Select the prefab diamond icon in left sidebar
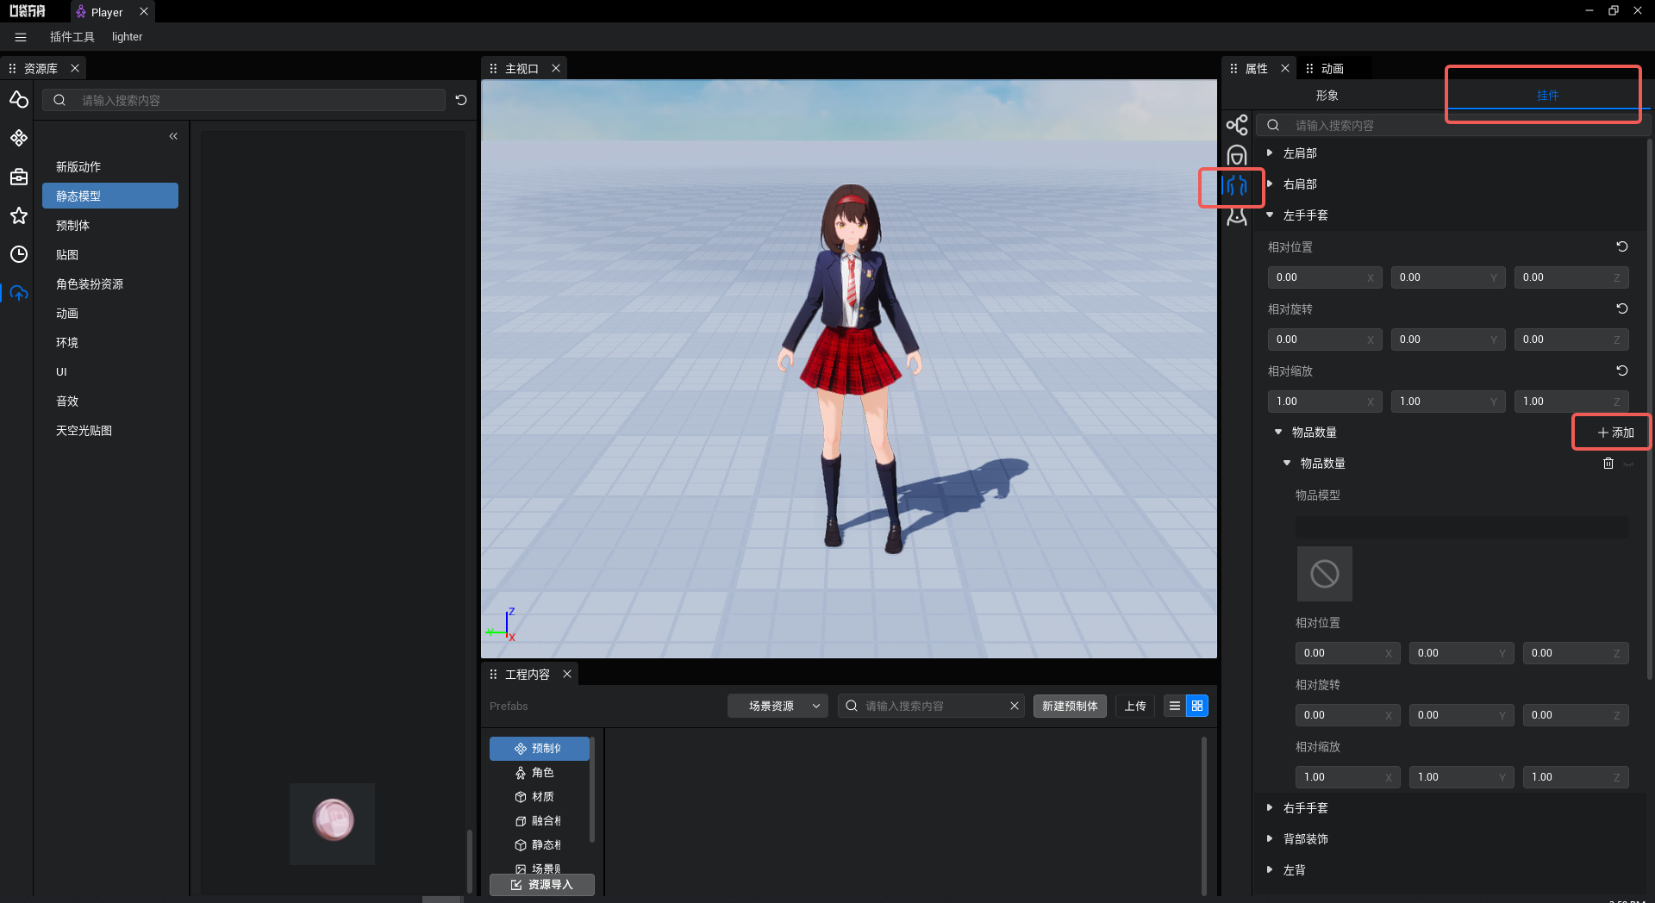The image size is (1655, 903). pyautogui.click(x=19, y=138)
